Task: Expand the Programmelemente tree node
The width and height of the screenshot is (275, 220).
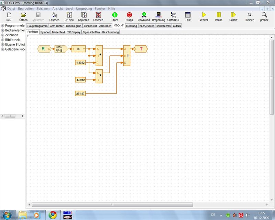Action: 3,26
